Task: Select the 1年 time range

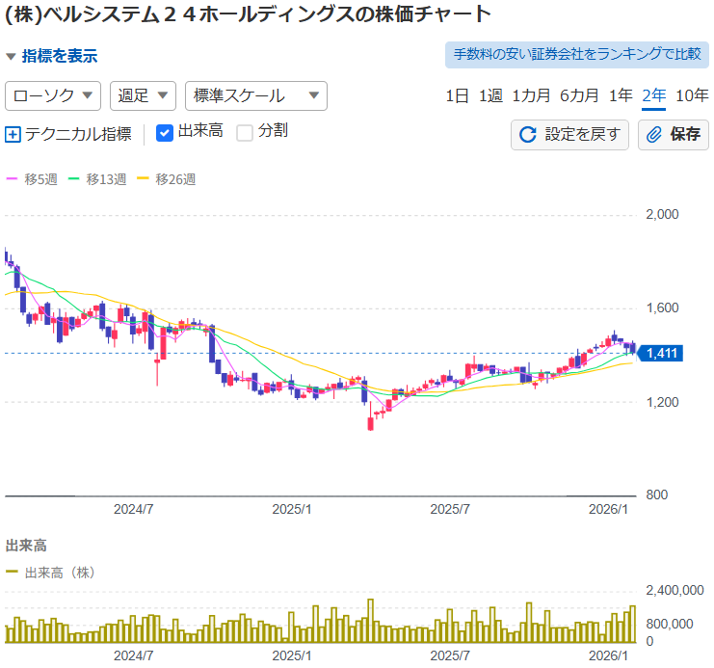Action: coord(621,95)
